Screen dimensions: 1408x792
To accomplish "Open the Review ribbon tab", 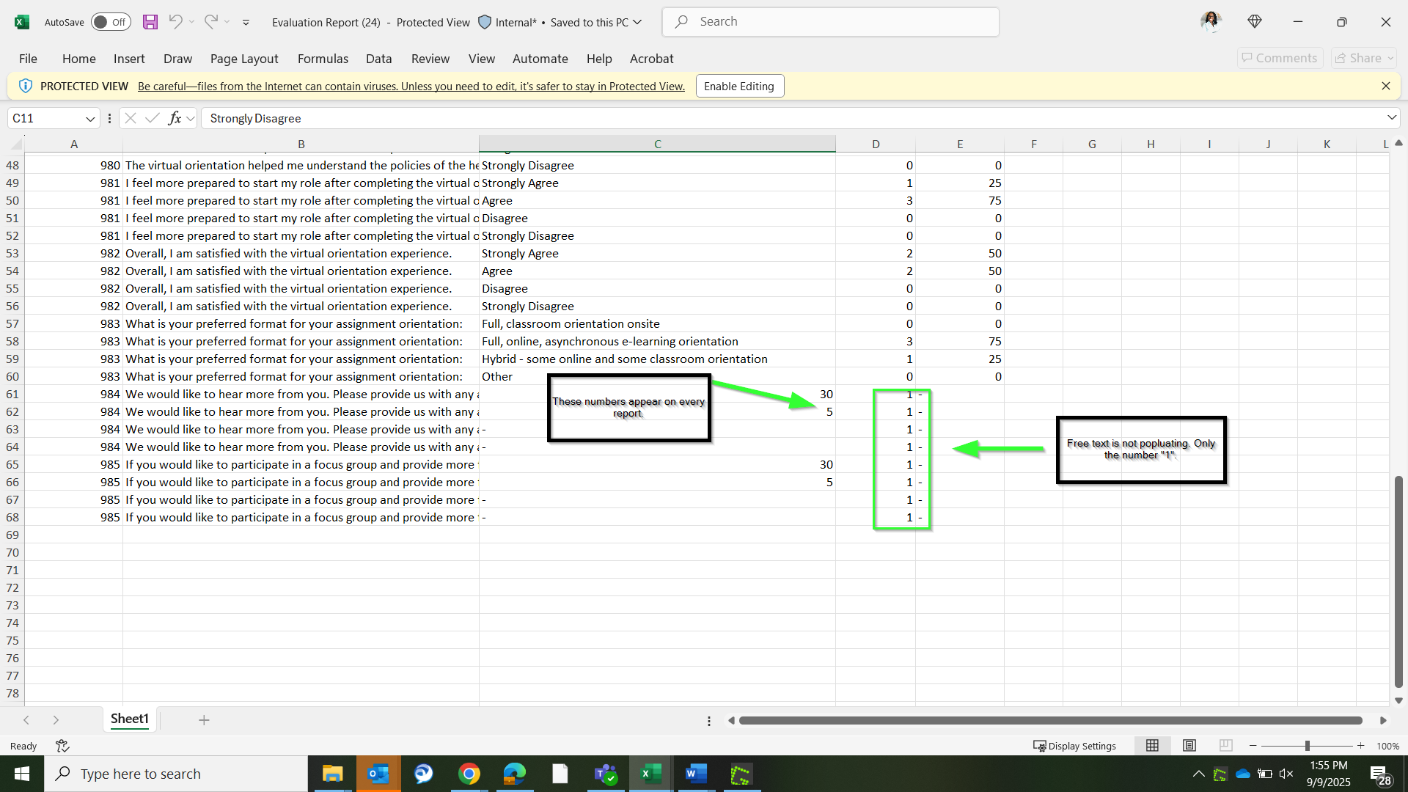I will click(430, 59).
